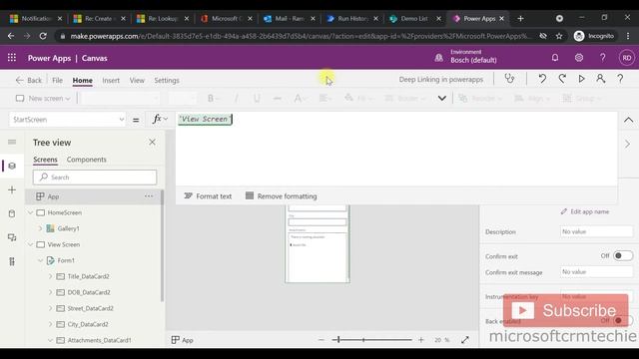Close the Tree view panel
This screenshot has width=639, height=359.
coord(152,142)
